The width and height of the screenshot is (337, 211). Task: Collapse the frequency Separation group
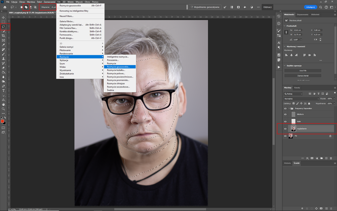point(289,108)
